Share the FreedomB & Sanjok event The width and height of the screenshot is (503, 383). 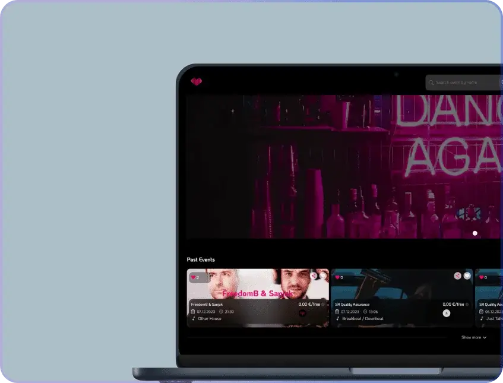pyautogui.click(x=314, y=276)
